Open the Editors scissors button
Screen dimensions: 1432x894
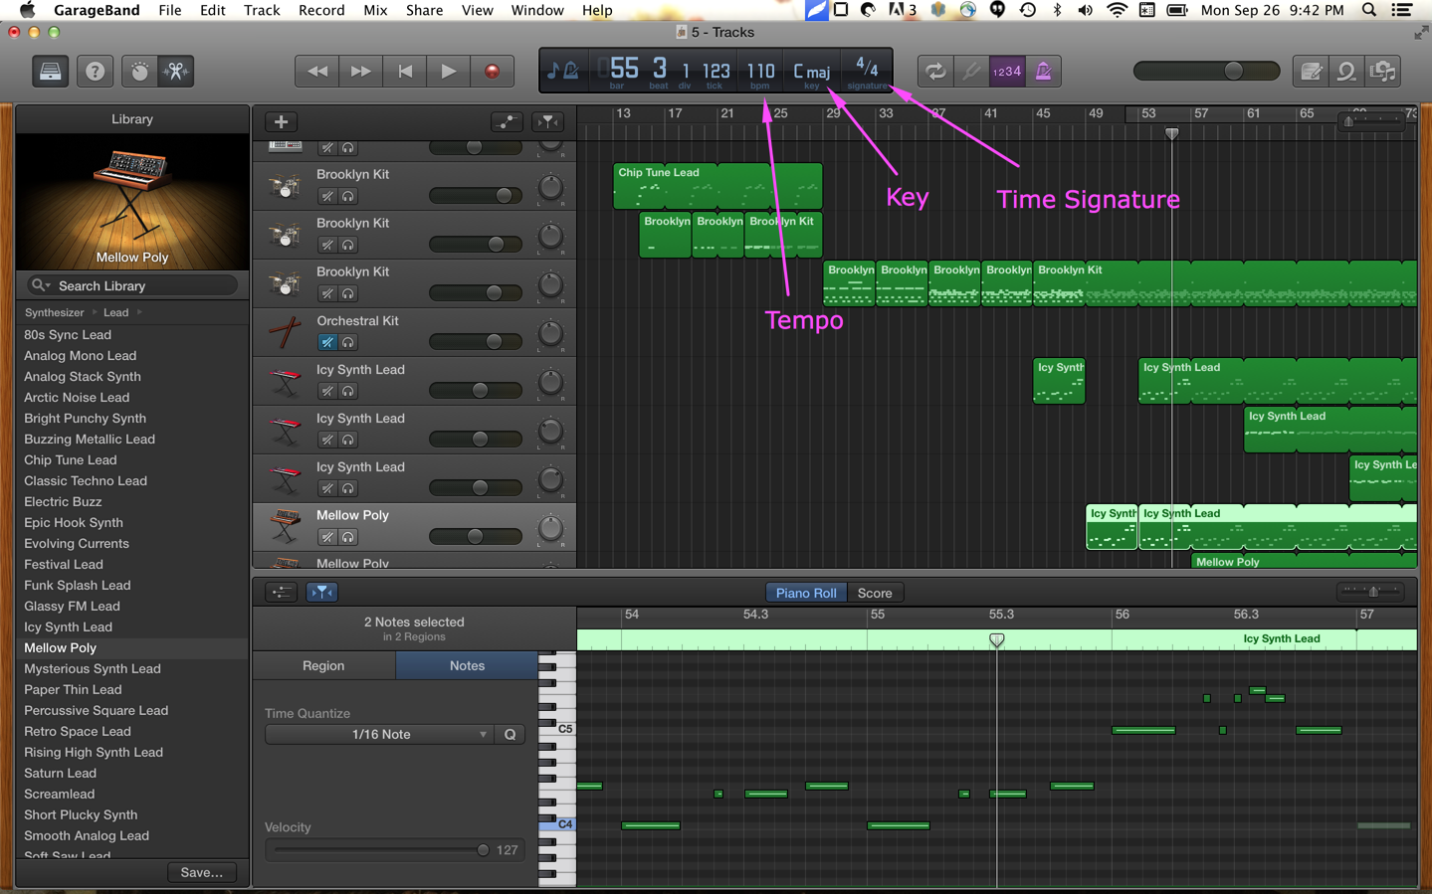[176, 72]
